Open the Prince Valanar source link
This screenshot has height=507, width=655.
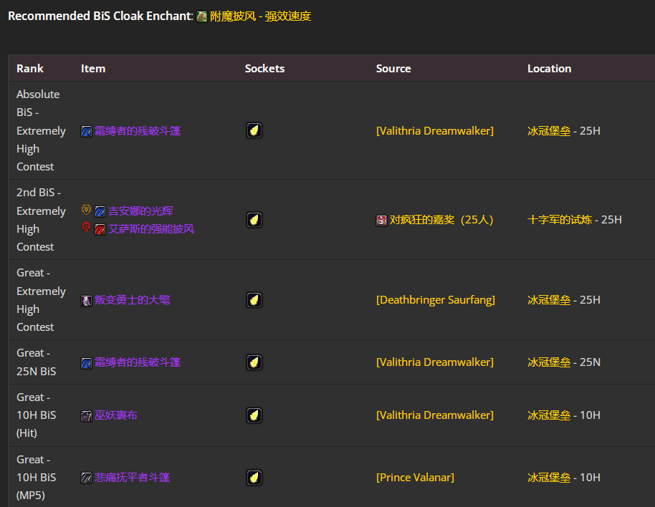point(415,478)
